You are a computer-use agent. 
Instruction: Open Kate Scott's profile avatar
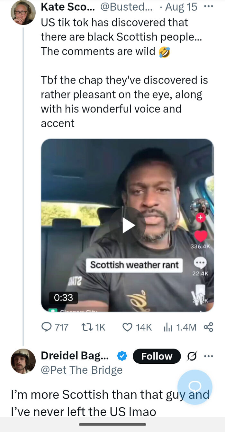click(22, 13)
